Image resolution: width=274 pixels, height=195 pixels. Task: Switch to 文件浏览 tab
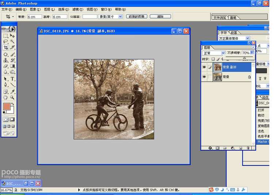[220, 17]
